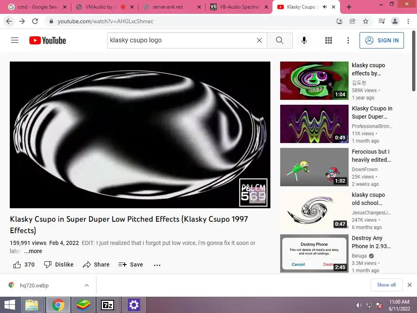This screenshot has width=417, height=313.
Task: Open 7-Zip from the taskbar
Action: tap(108, 305)
